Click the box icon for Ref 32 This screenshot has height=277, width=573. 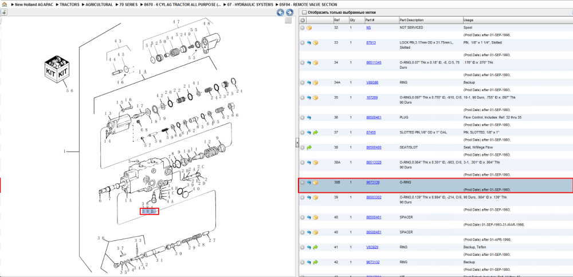(309, 27)
